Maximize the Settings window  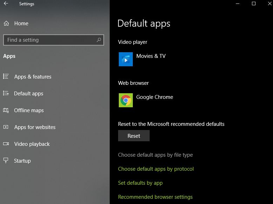pyautogui.click(x=254, y=4)
